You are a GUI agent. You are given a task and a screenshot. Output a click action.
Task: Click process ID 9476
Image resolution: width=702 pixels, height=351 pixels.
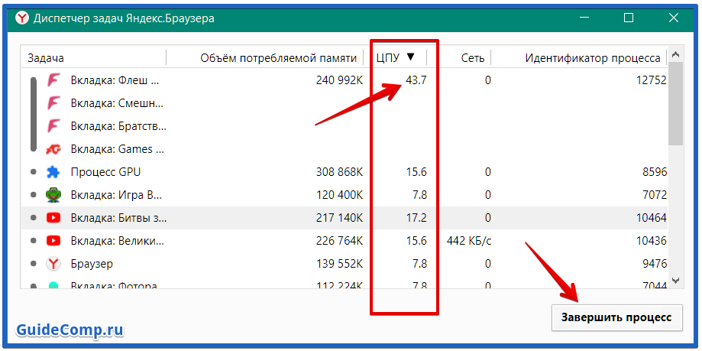coord(654,264)
